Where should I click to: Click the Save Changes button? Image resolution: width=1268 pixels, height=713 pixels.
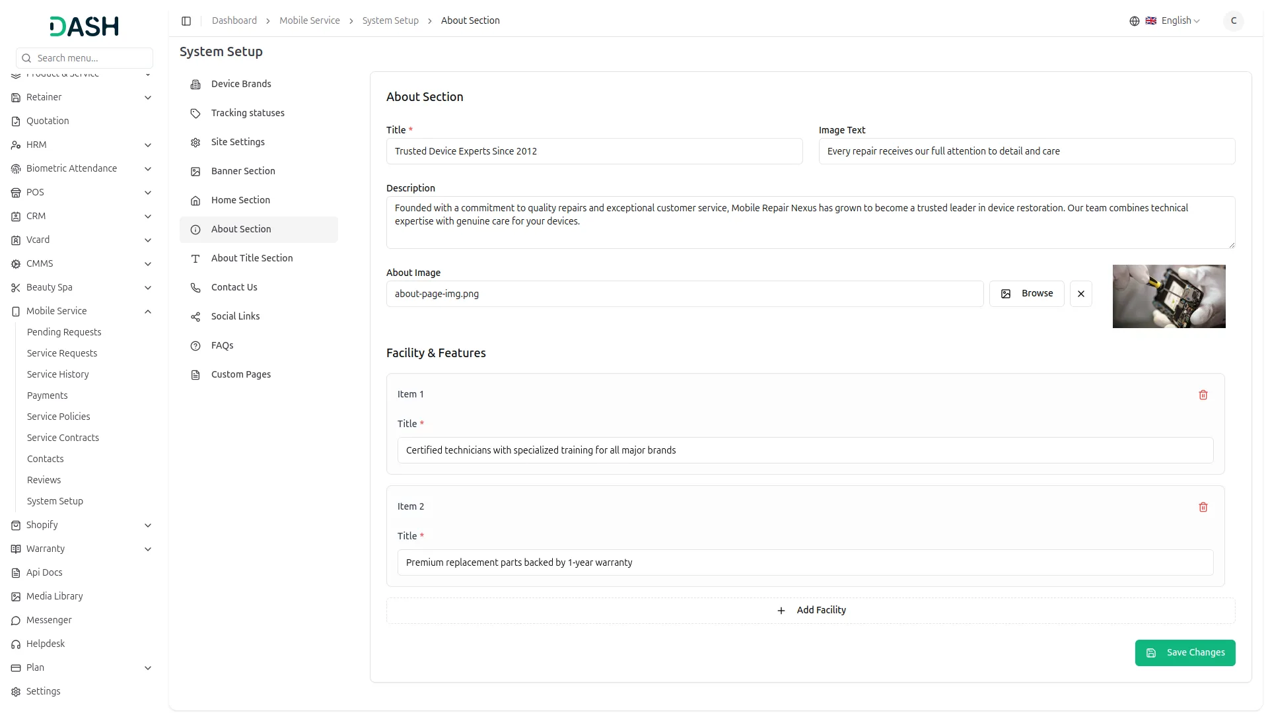pos(1185,652)
